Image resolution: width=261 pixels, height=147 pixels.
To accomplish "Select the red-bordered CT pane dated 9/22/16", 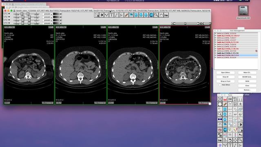I will [185, 65].
